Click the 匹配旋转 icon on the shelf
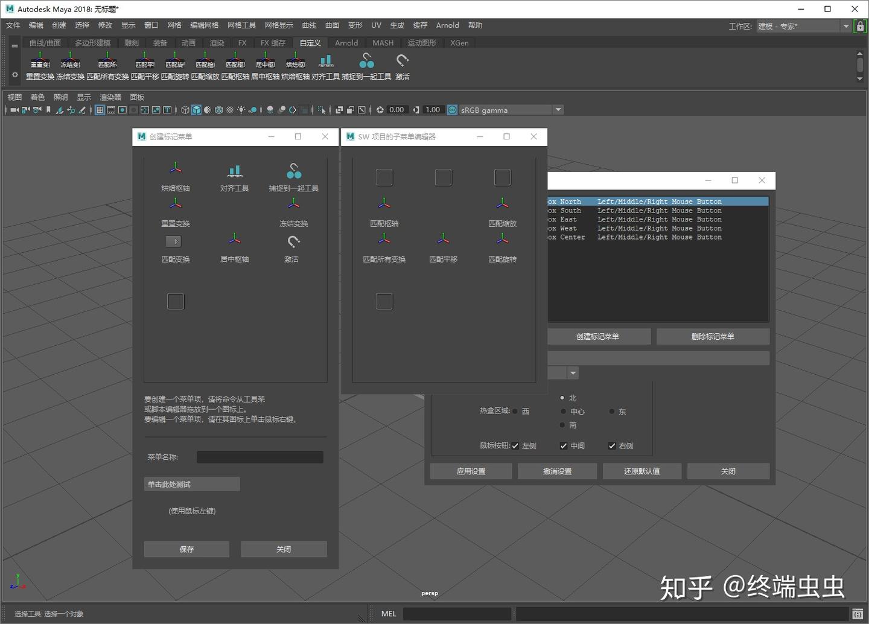 click(x=174, y=60)
